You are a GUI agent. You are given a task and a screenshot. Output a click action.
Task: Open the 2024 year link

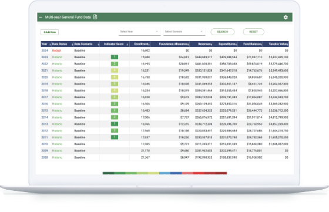[x=45, y=51]
